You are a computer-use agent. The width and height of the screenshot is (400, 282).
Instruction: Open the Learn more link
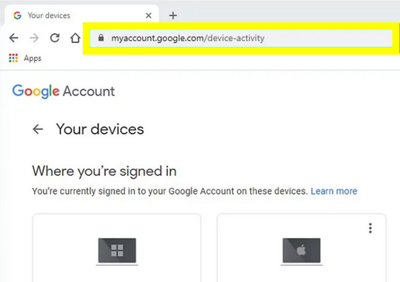pos(334,191)
